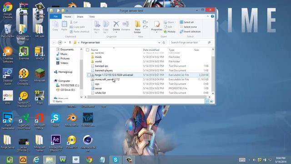291x164 pixels.
Task: Select the WinZip desktop icon
Action: (40, 53)
